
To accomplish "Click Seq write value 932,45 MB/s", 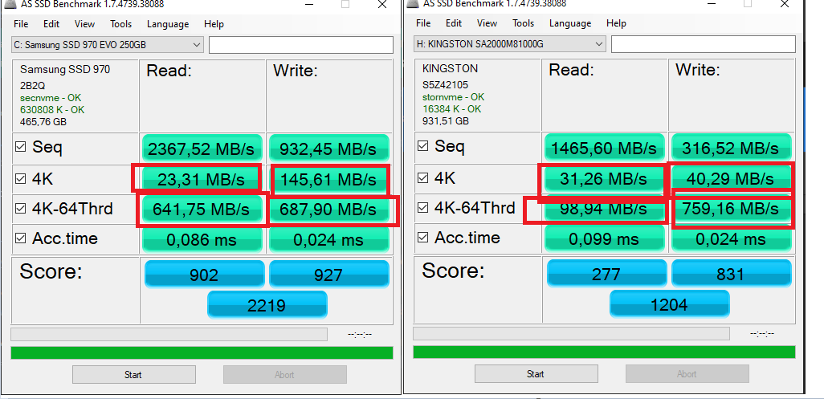I will pos(329,148).
